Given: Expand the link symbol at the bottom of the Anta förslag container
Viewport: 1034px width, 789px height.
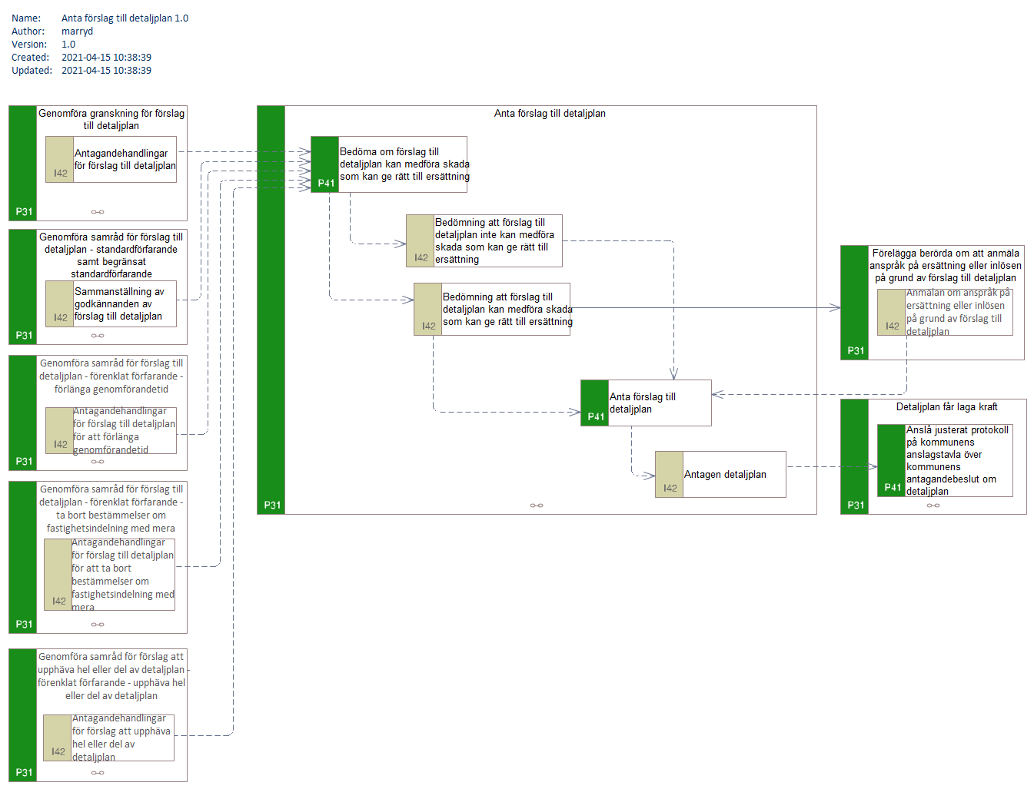Looking at the screenshot, I should click(x=537, y=506).
